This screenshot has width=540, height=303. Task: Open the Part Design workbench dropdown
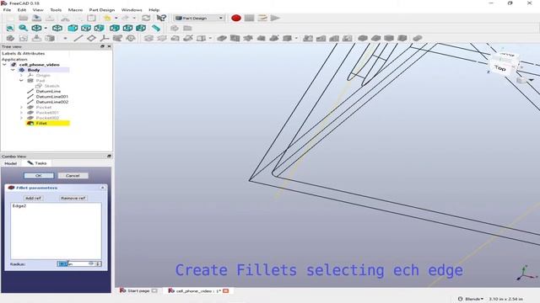pos(199,18)
